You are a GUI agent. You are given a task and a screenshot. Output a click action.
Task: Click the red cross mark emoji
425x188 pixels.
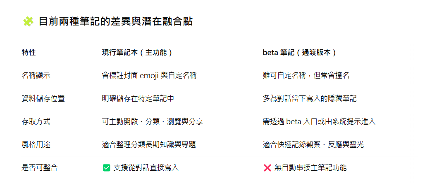267,168
